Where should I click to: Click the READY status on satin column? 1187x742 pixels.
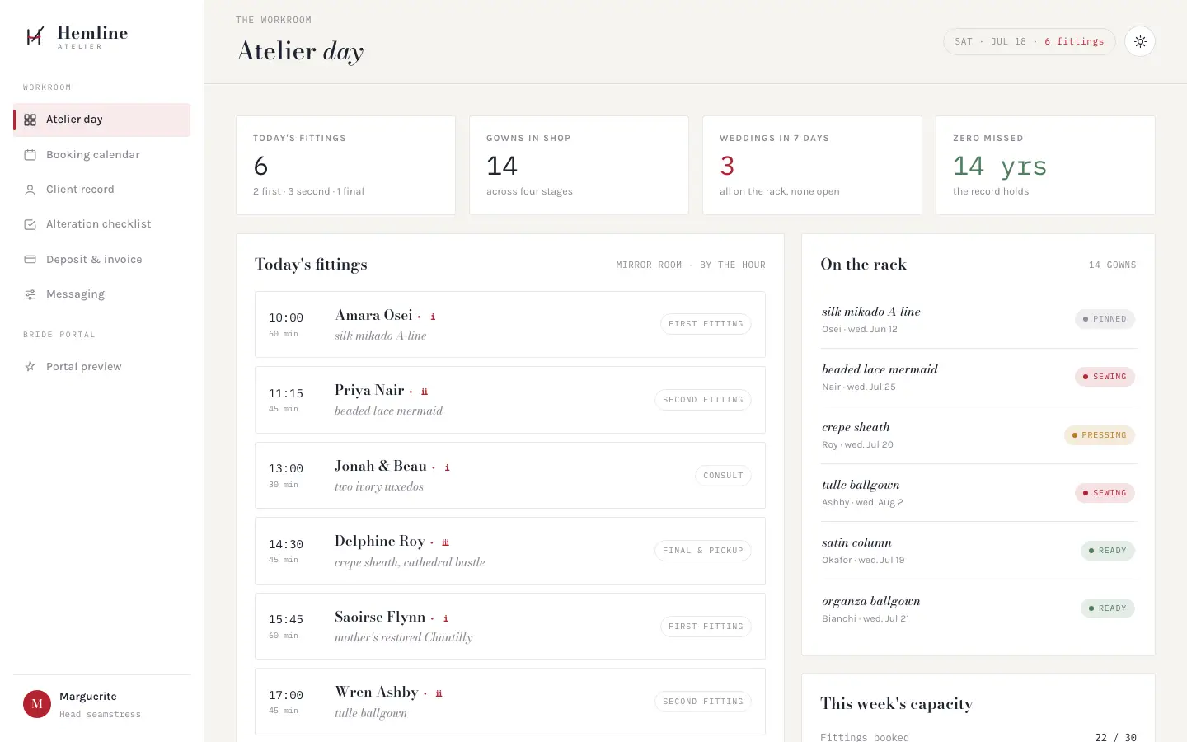(x=1108, y=551)
